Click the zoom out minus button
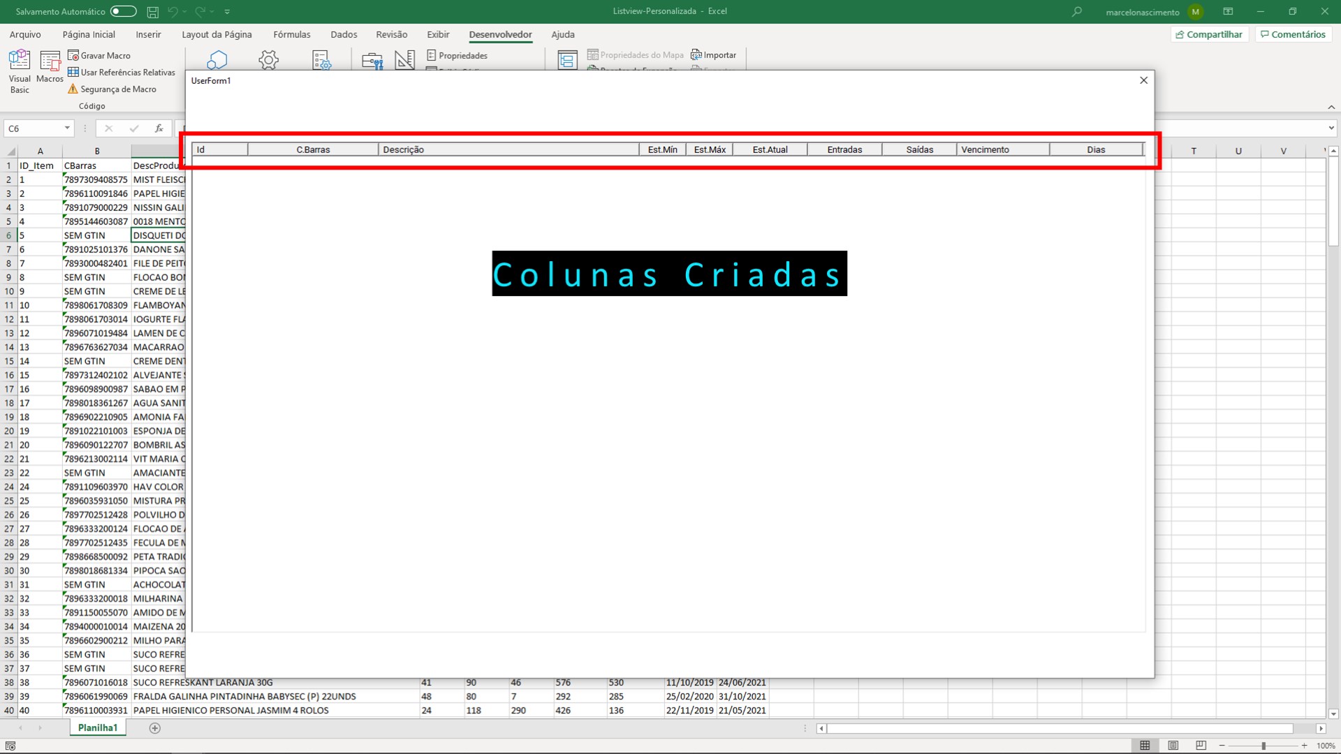The image size is (1341, 754). click(x=1222, y=746)
